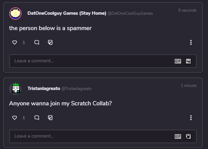
Task: Insert GIF in first comment box
Action: [x=178, y=61]
